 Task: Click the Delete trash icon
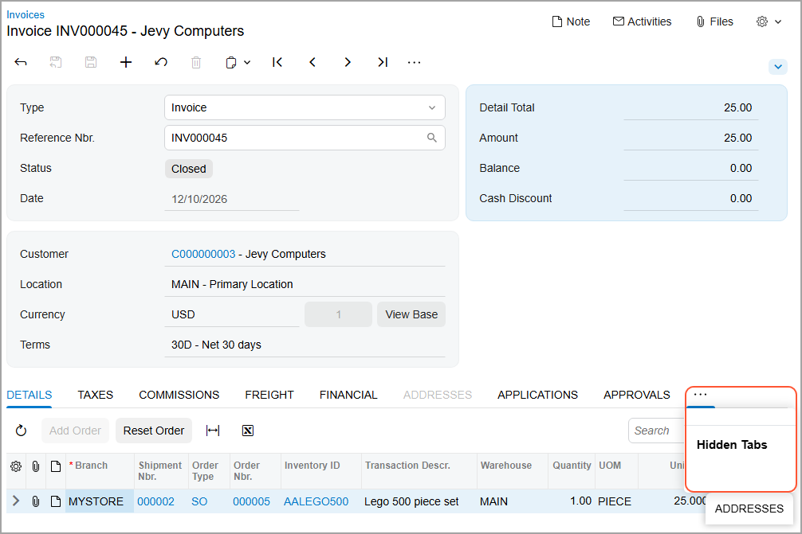tap(196, 62)
